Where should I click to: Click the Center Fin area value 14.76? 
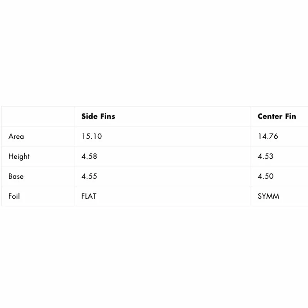click(268, 136)
